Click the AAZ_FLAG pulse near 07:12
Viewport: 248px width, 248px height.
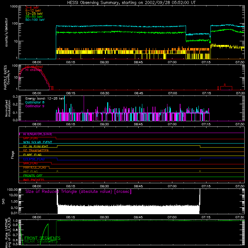pyautogui.click(x=200, y=172)
